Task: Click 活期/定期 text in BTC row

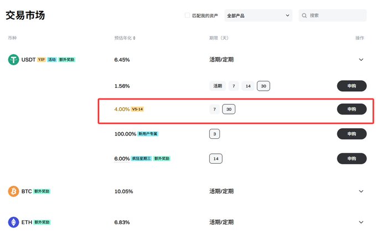Action: click(222, 191)
